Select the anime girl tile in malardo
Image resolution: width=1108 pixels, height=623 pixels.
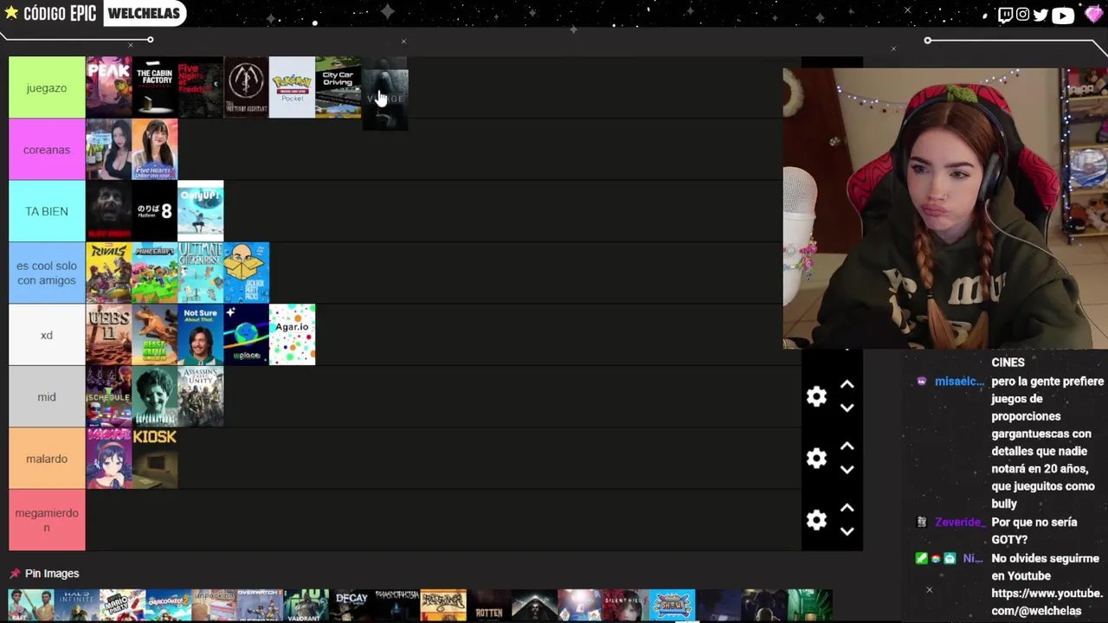pos(108,459)
